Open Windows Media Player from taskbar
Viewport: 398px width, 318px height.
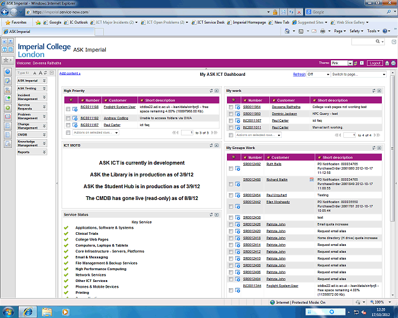pyautogui.click(x=65, y=311)
